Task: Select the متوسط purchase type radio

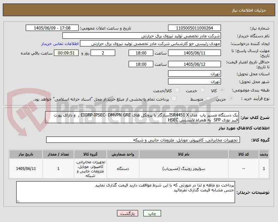Action: click(x=209, y=99)
